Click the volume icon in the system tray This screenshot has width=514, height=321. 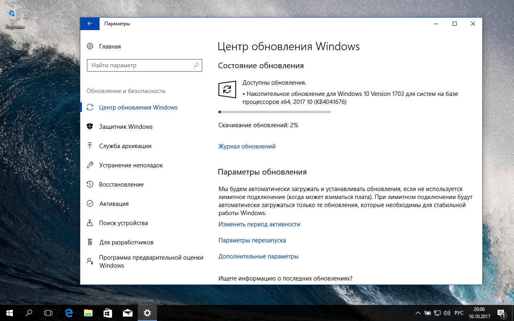[x=447, y=313]
